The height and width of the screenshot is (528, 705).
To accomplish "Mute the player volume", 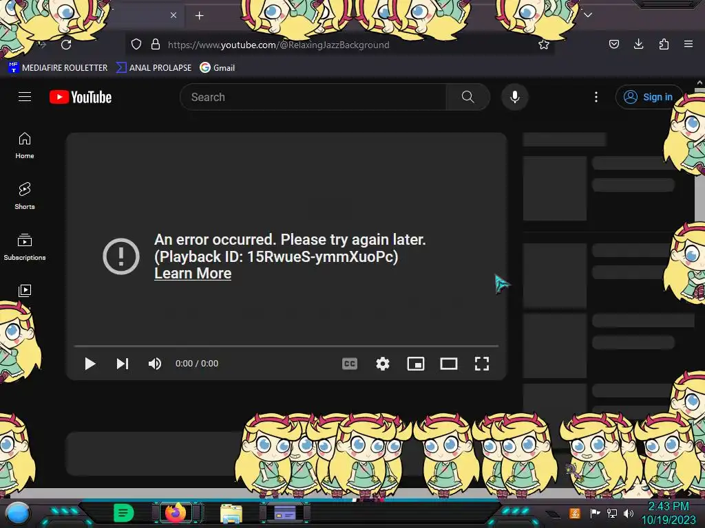I will point(155,364).
